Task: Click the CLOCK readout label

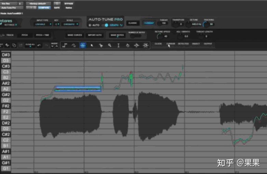Action: [158, 44]
